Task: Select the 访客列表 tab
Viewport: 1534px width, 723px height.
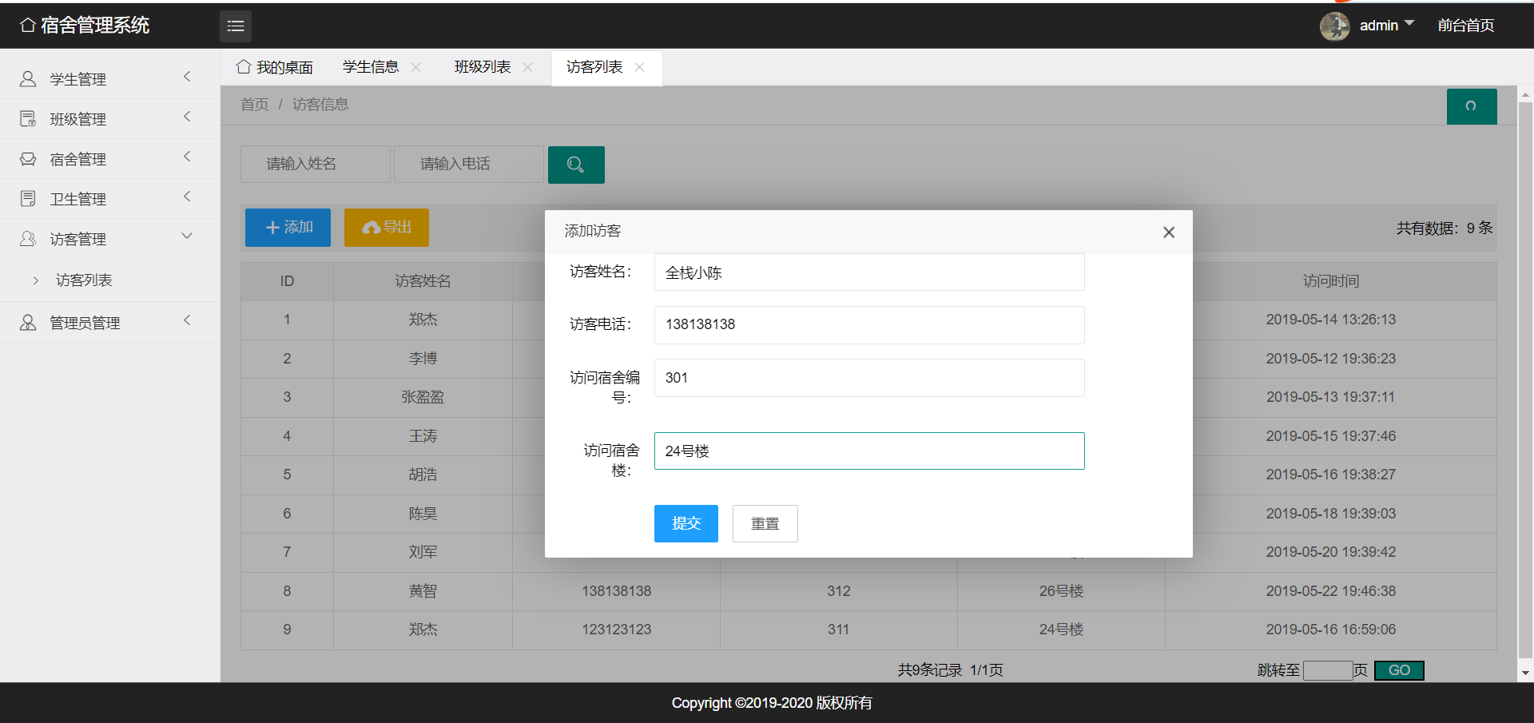Action: pyautogui.click(x=594, y=67)
